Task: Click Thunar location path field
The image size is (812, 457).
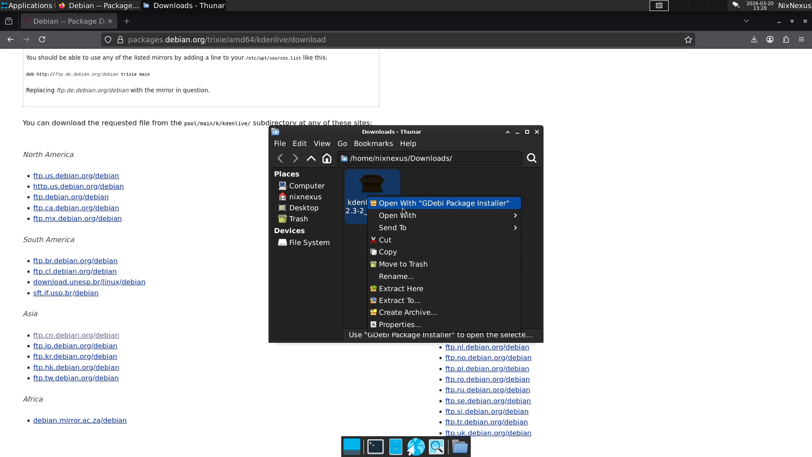Action: (429, 158)
